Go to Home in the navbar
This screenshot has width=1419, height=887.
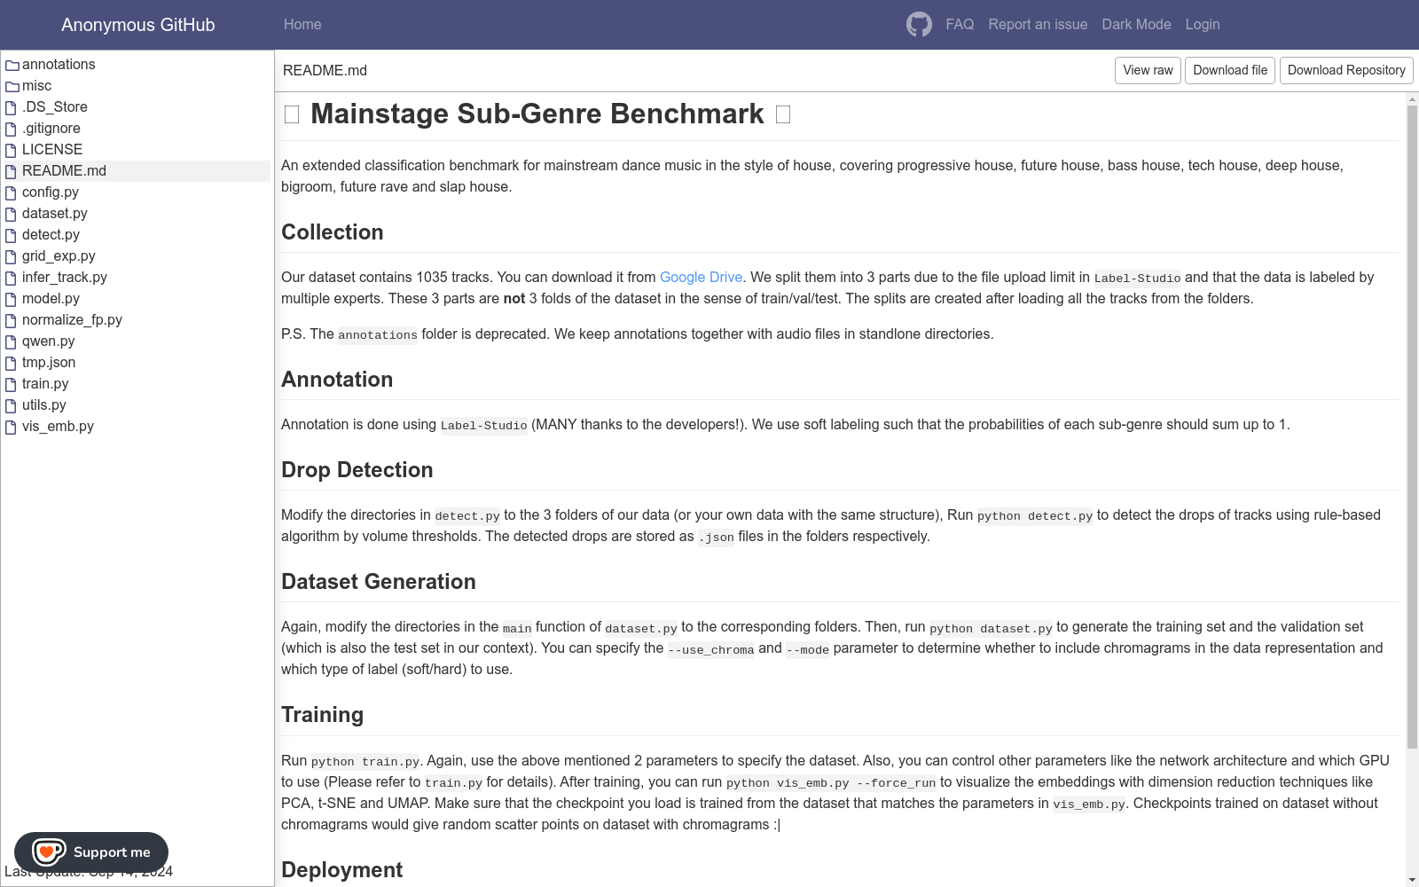[x=302, y=25]
